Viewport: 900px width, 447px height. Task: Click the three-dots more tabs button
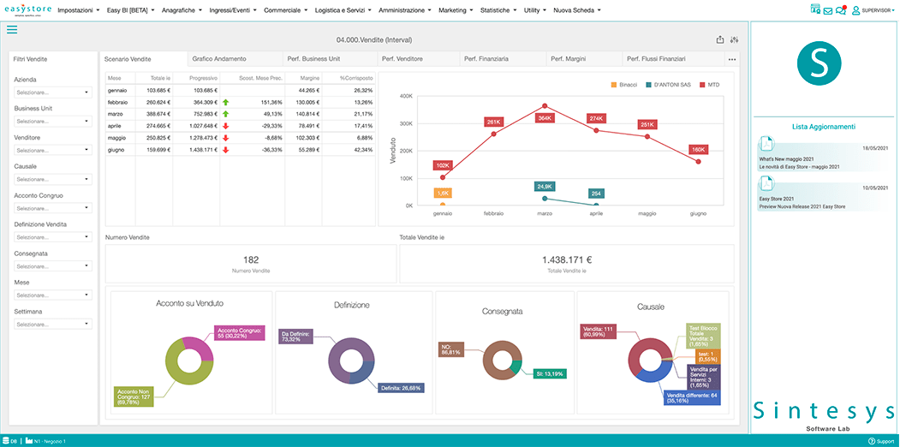[x=732, y=59]
